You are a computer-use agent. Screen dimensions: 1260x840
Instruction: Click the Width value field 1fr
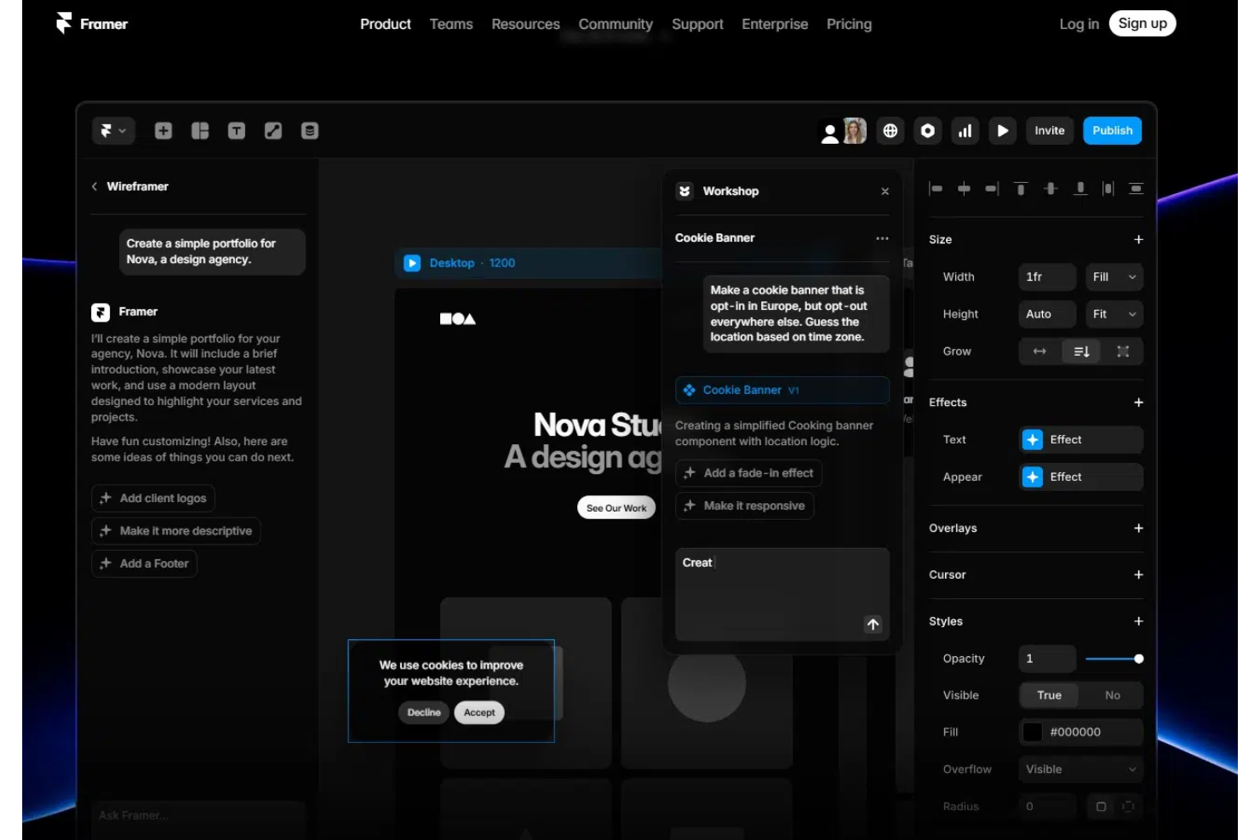(x=1047, y=277)
